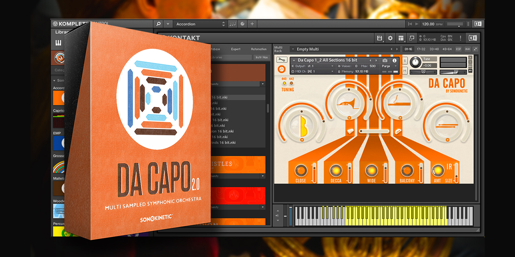
Task: Switch to the Expert tab
Action: click(x=236, y=49)
